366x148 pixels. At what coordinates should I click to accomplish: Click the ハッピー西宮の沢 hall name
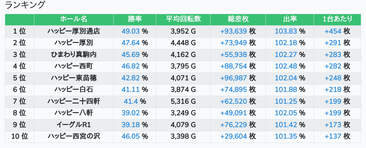pos(74,136)
